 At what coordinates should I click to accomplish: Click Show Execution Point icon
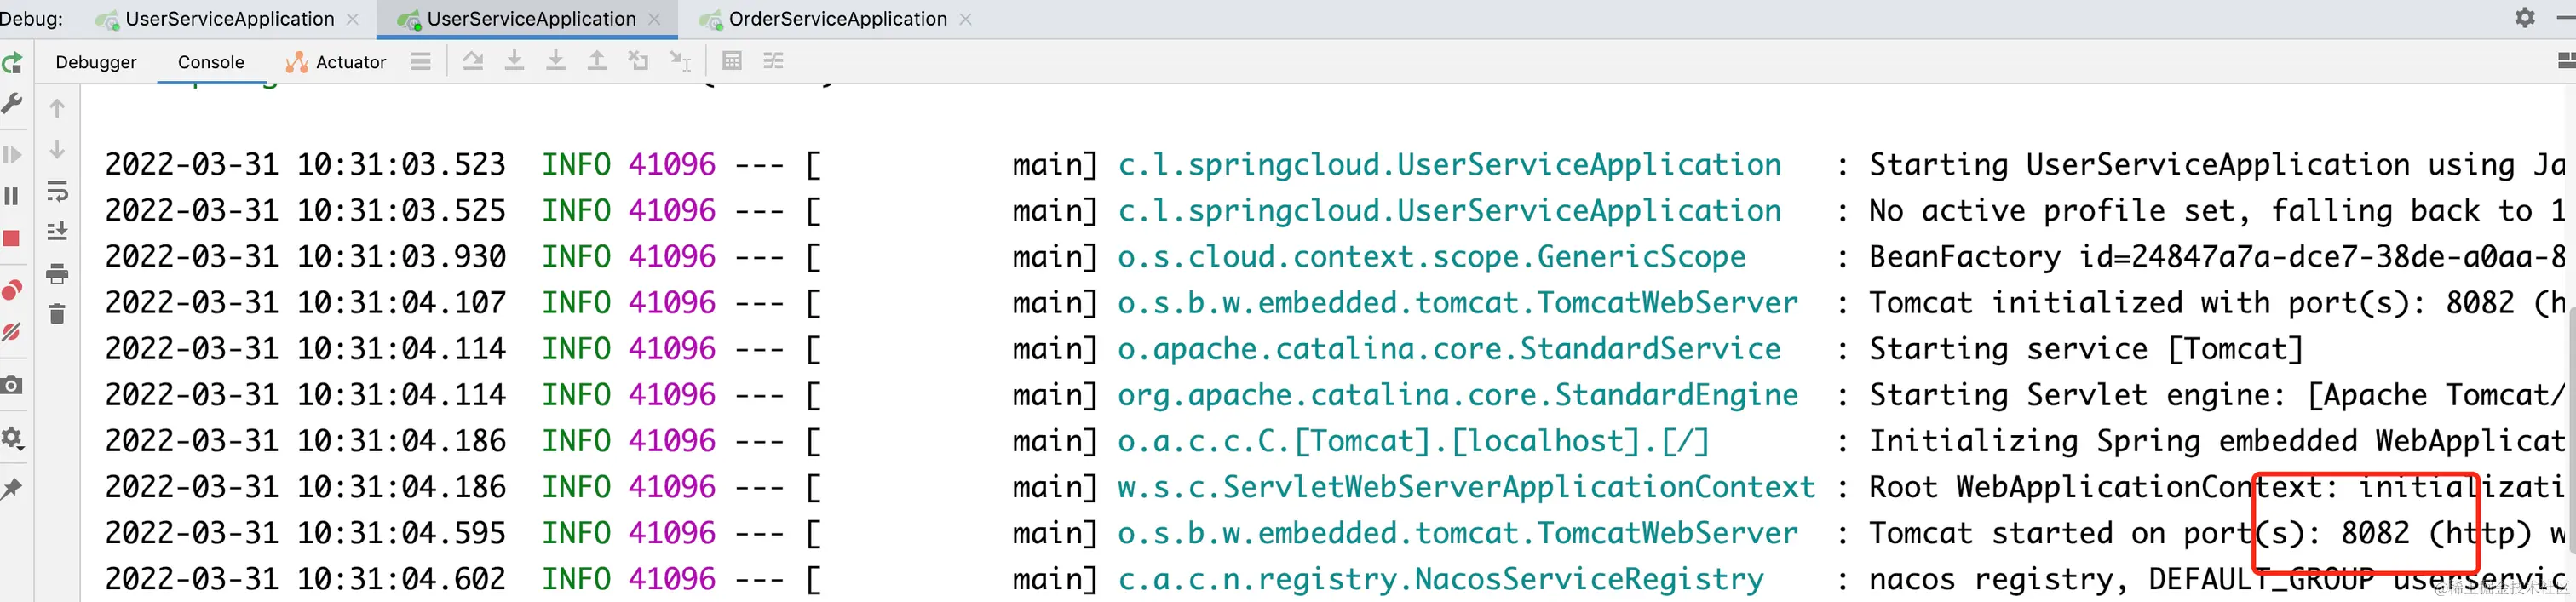point(473,61)
